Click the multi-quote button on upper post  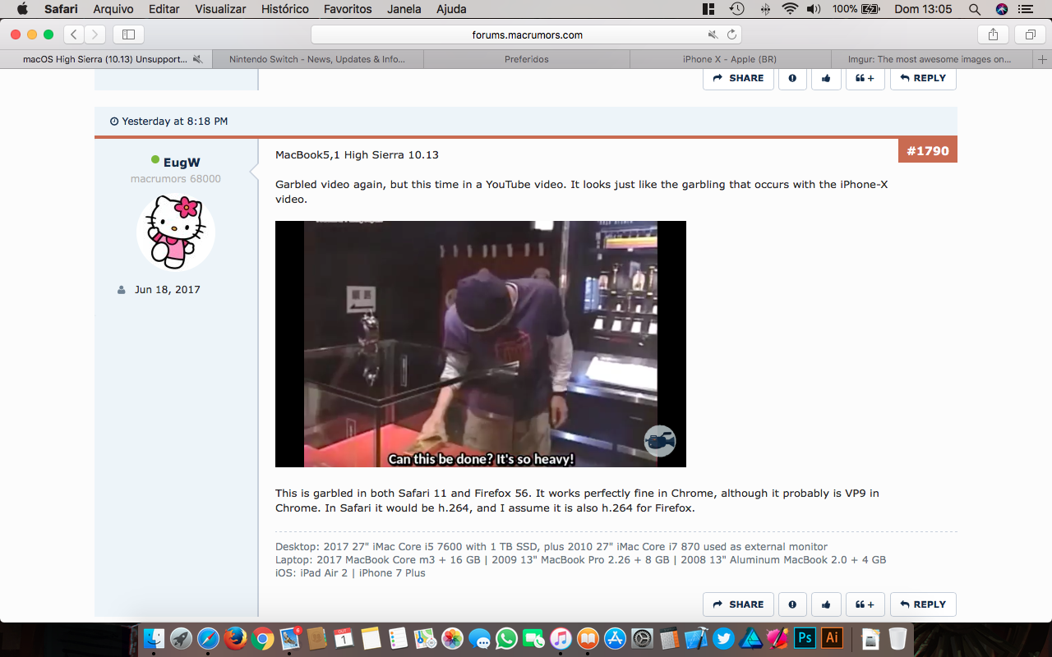coord(865,78)
